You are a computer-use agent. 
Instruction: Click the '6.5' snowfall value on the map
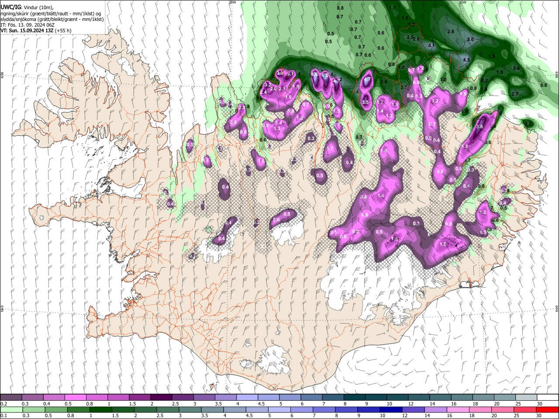325,76
